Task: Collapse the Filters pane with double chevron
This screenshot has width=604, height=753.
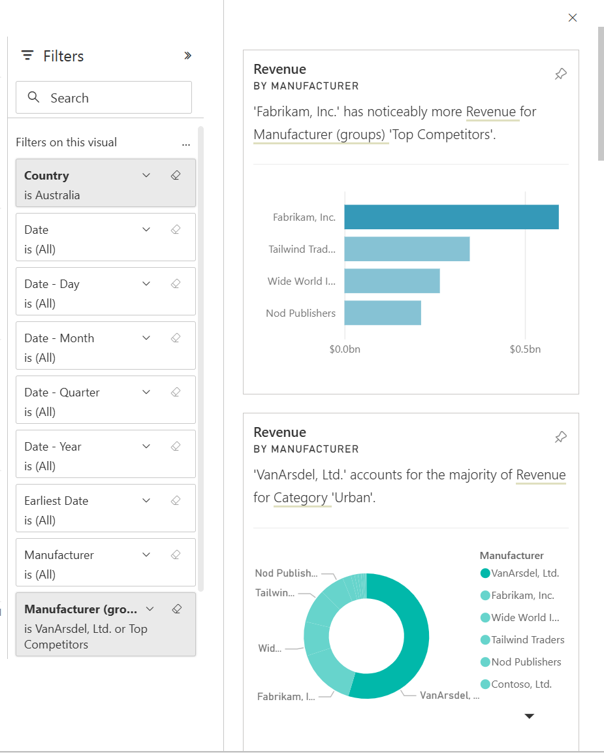Action: click(x=188, y=56)
